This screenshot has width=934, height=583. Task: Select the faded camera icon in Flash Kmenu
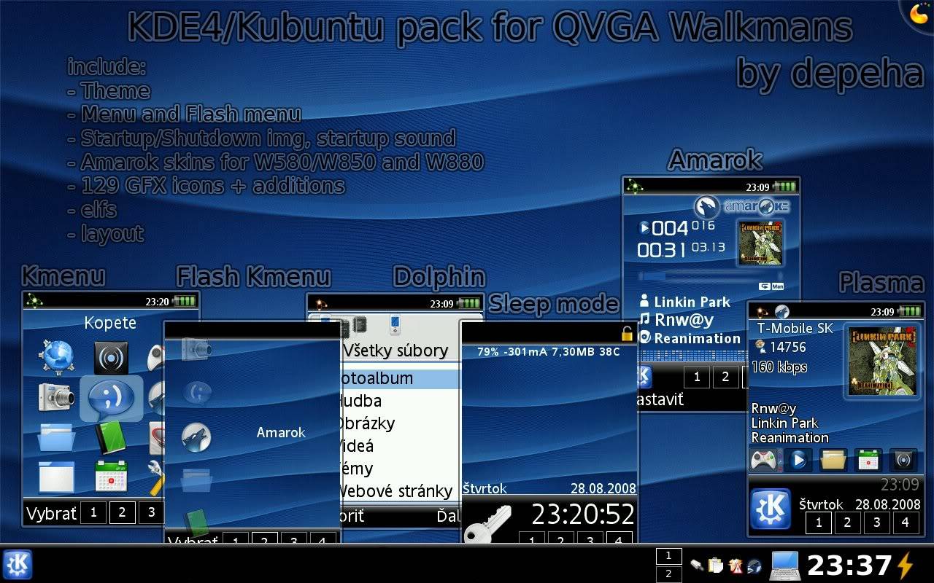click(x=196, y=349)
